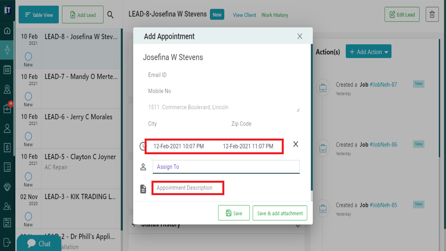The height and width of the screenshot is (251, 446).
Task: Open the handshake icon in sidebar
Action: 7,187
